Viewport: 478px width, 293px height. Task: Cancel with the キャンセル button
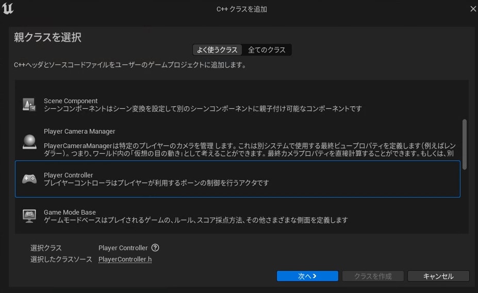point(438,276)
